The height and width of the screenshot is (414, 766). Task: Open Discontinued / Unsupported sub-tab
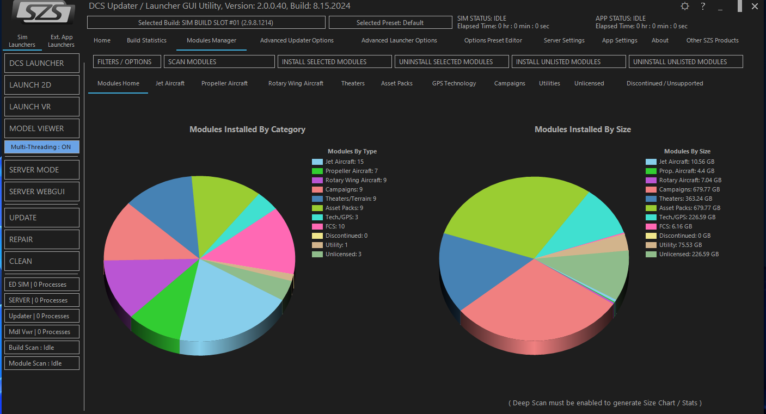[x=665, y=83]
